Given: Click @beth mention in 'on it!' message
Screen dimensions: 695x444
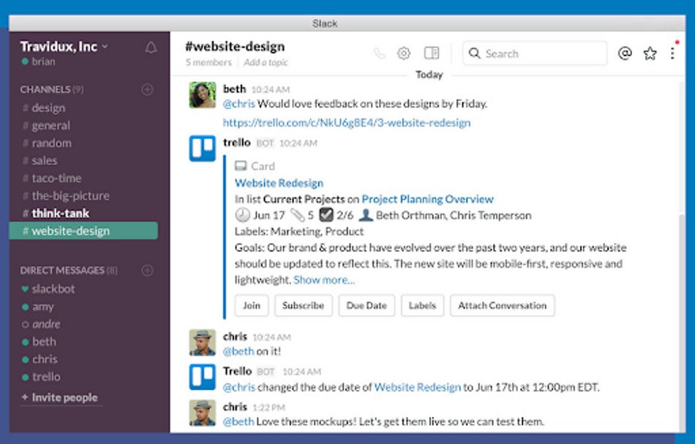Looking at the screenshot, I should [238, 351].
